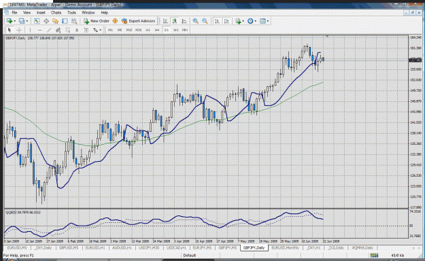The width and height of the screenshot is (425, 261).
Task: Click the Expert Advisors button
Action: click(x=139, y=21)
